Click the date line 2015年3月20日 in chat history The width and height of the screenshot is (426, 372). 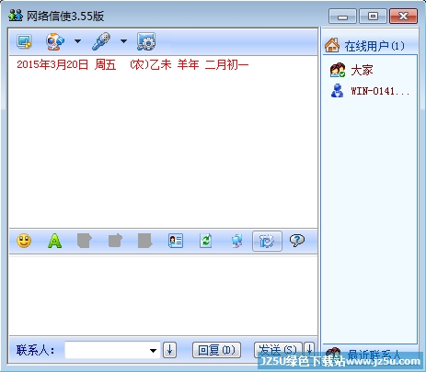pyautogui.click(x=132, y=65)
